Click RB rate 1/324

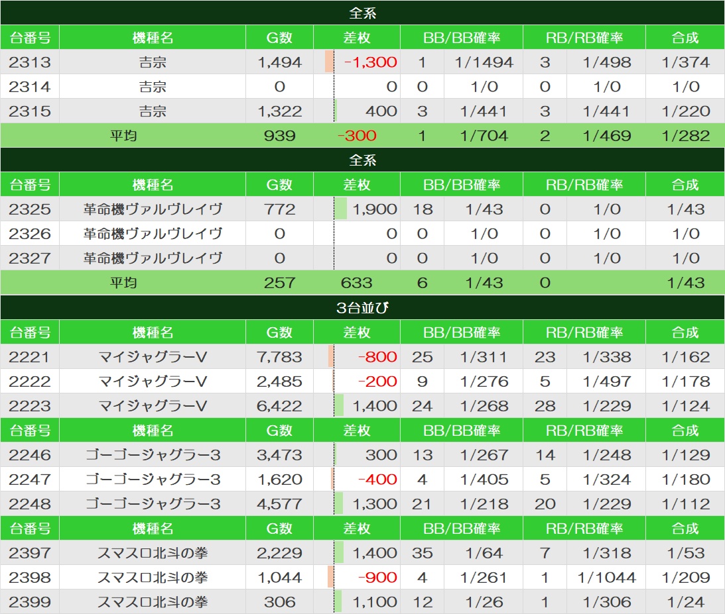click(x=607, y=479)
